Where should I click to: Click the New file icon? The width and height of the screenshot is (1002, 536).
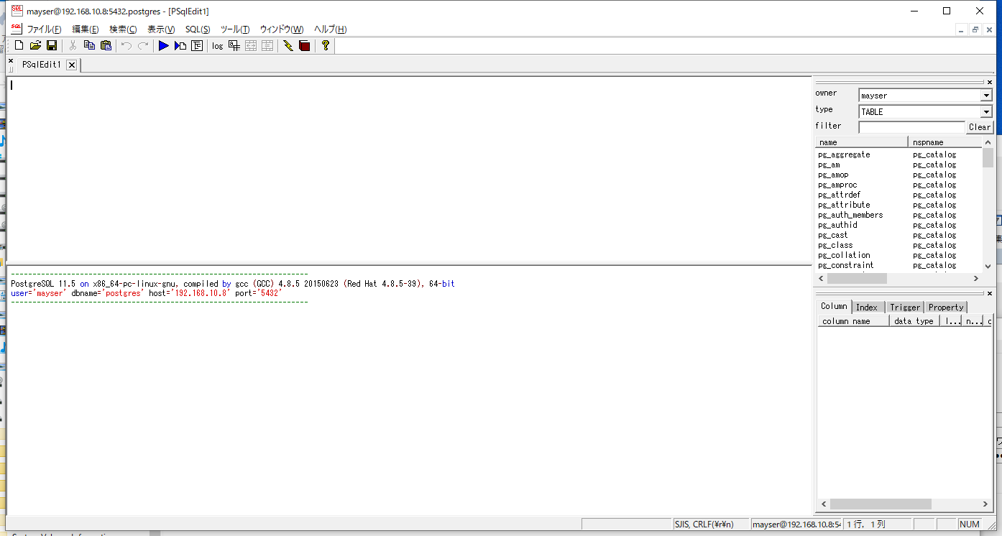coord(19,45)
